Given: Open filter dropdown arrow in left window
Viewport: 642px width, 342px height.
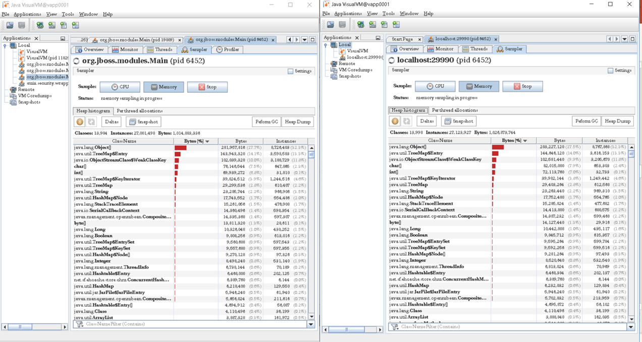Looking at the screenshot, I should [x=311, y=324].
